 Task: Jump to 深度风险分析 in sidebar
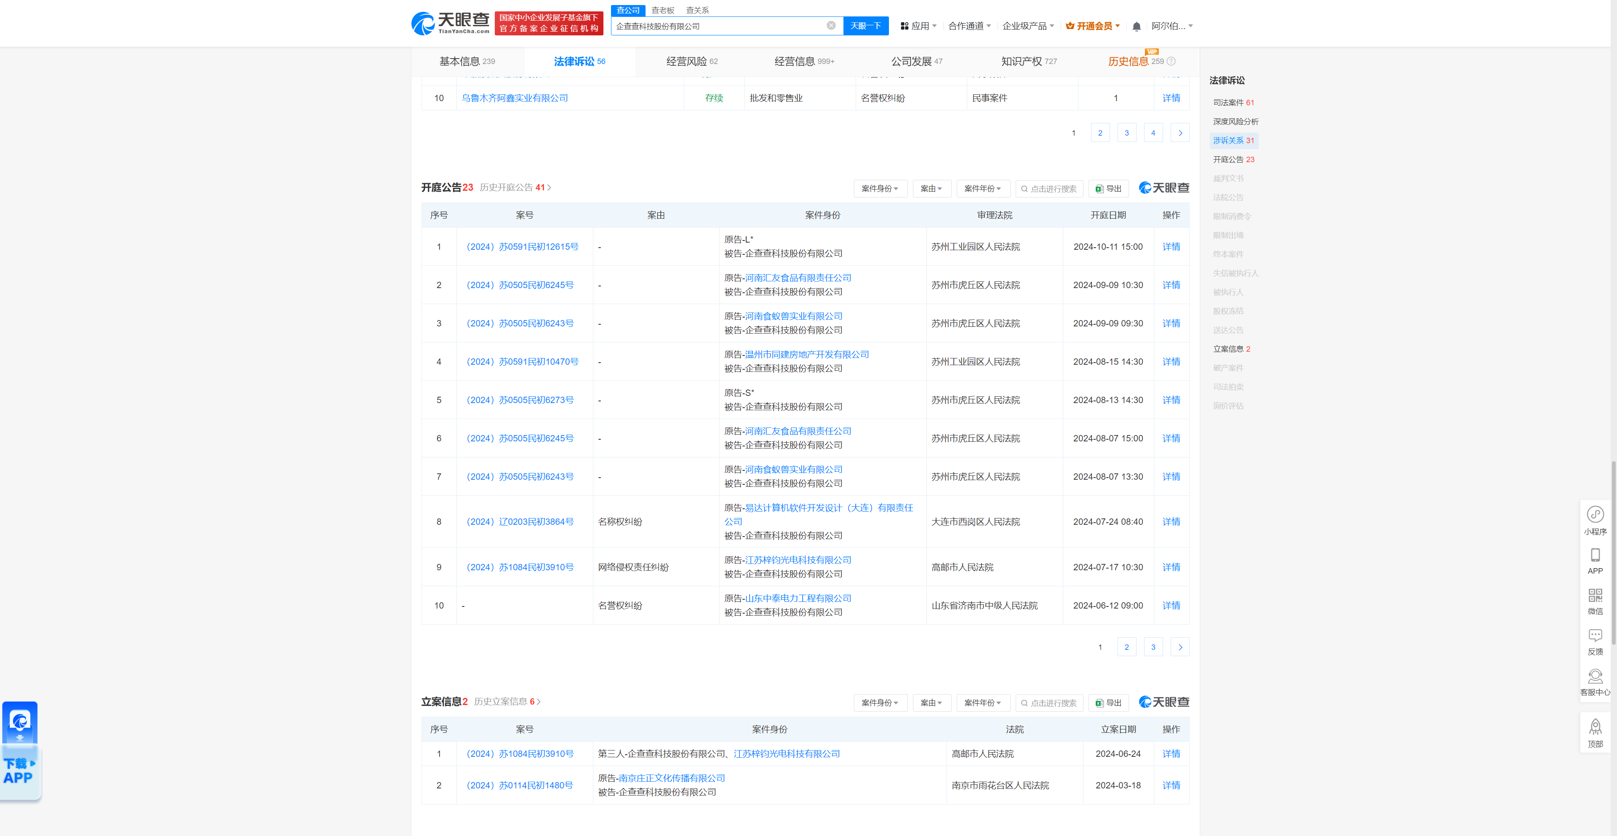click(1235, 121)
